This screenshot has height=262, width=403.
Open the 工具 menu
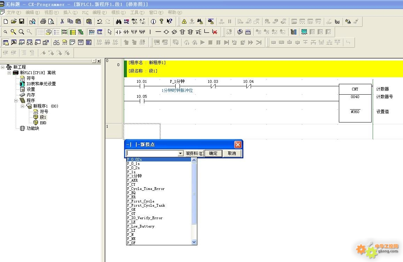137,13
